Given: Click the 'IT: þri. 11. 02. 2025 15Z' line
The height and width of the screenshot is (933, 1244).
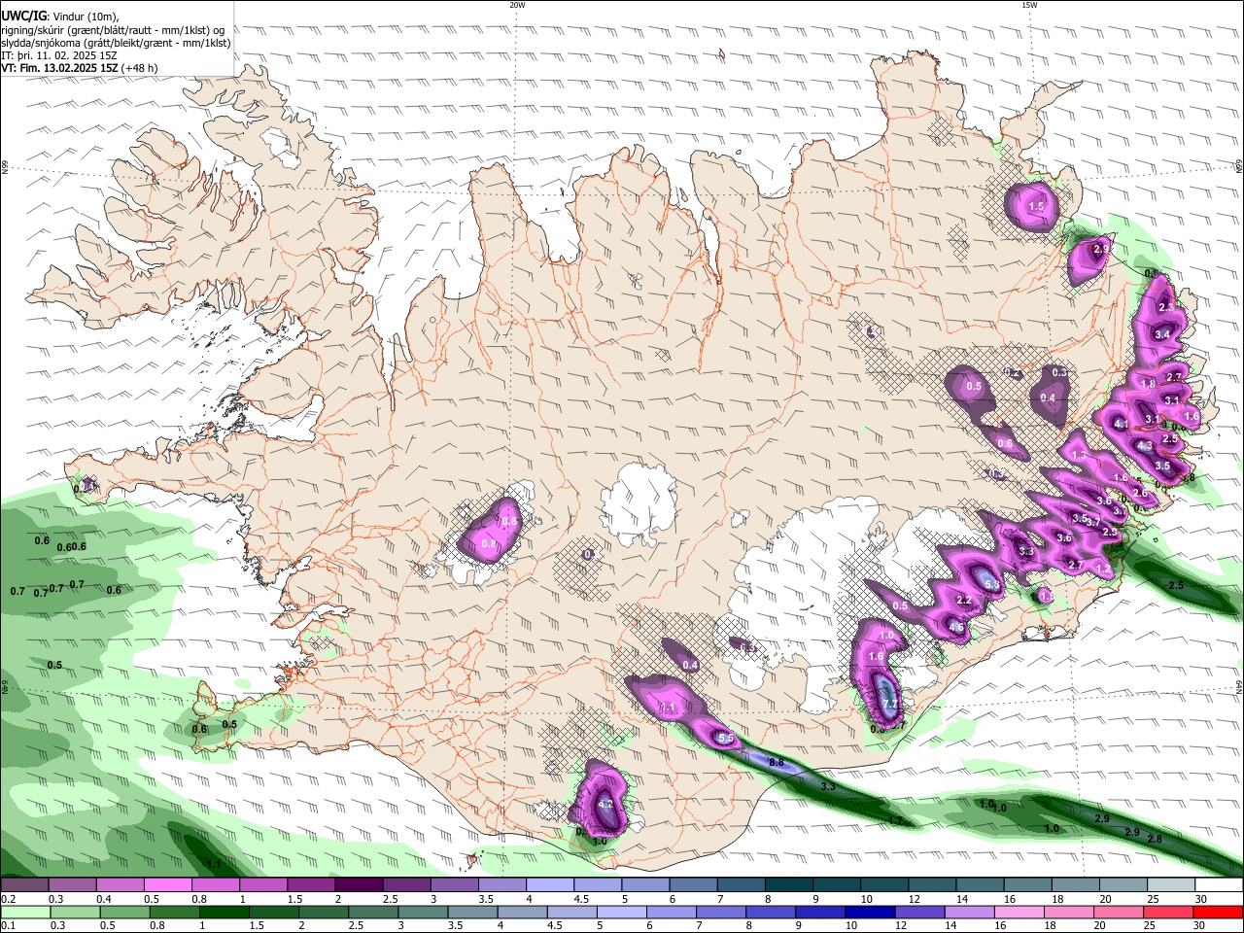Looking at the screenshot, I should [x=59, y=55].
